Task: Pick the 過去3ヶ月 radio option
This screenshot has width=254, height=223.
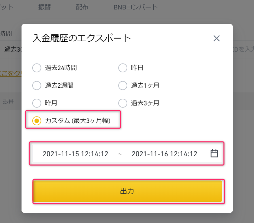Action: pyautogui.click(x=123, y=103)
